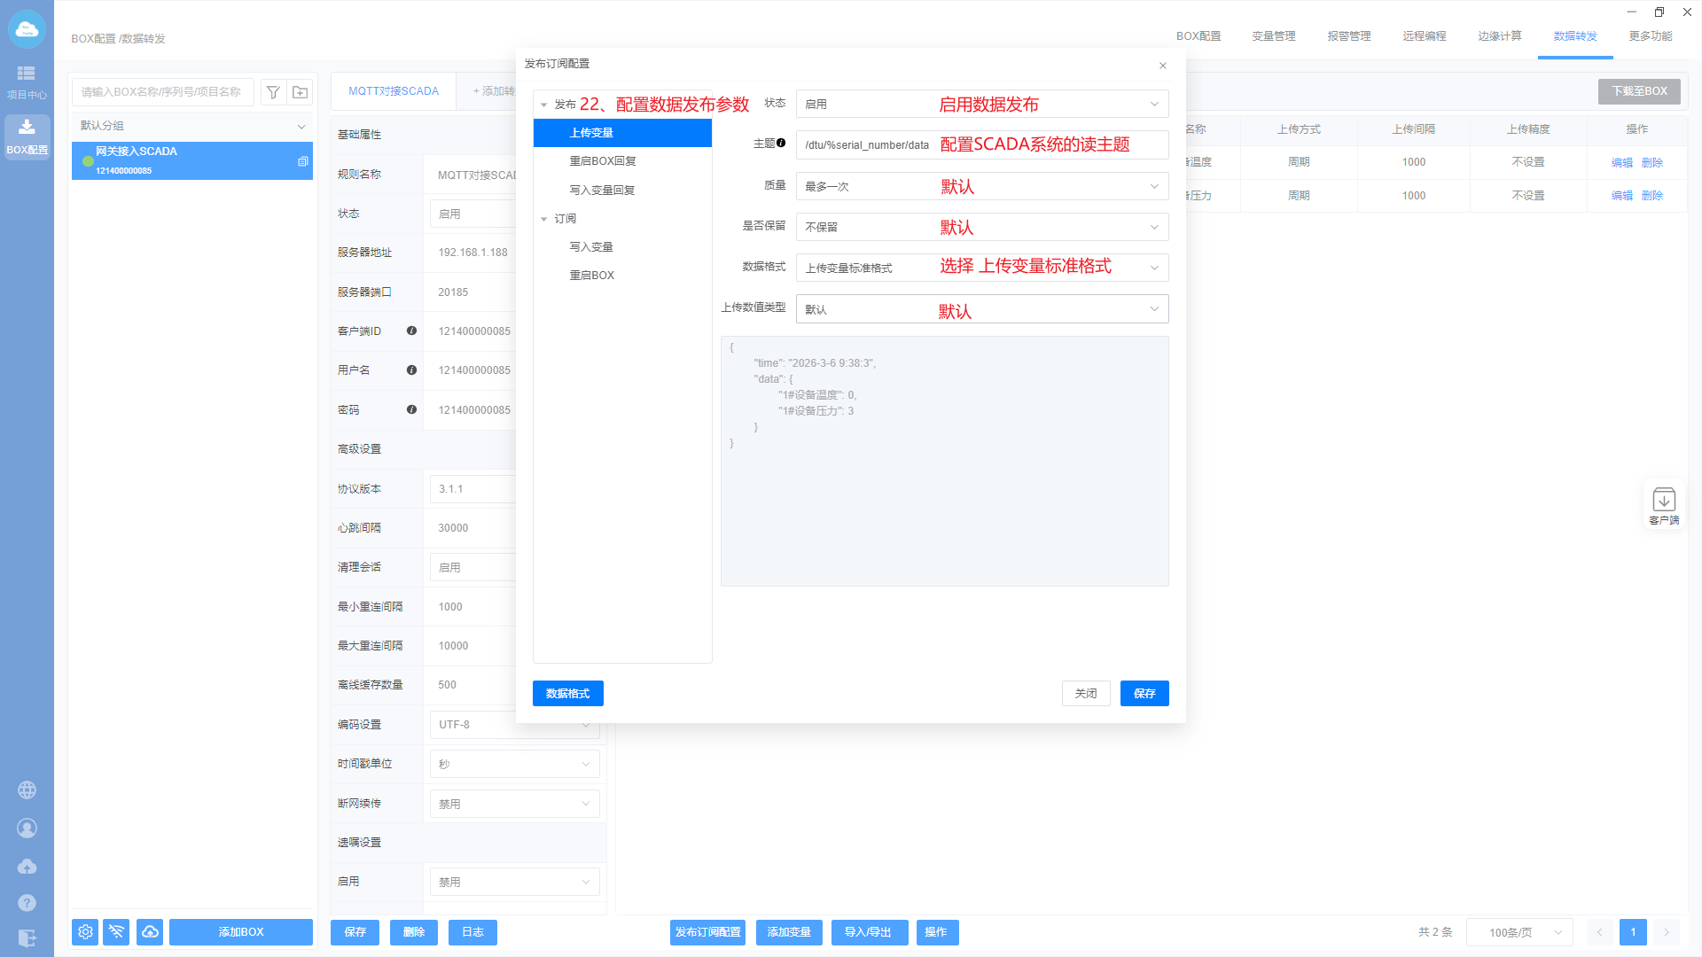This screenshot has height=957, width=1702.
Task: Click the help question mark sidebar icon
Action: click(x=27, y=903)
